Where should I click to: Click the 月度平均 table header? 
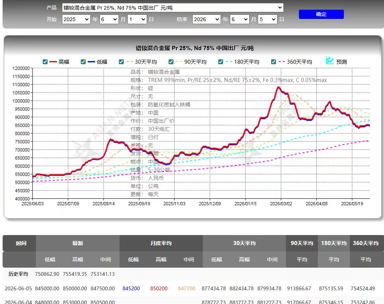click(x=161, y=243)
